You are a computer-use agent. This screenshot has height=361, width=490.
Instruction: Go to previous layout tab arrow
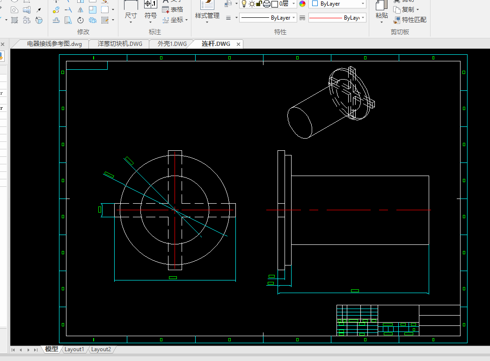pyautogui.click(x=21, y=350)
